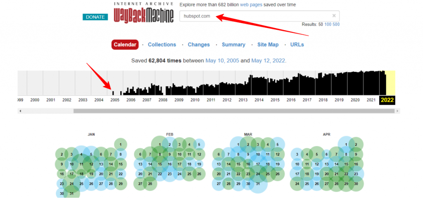Switch to the Collections tab
Screen dimensions: 423x202
tap(162, 45)
